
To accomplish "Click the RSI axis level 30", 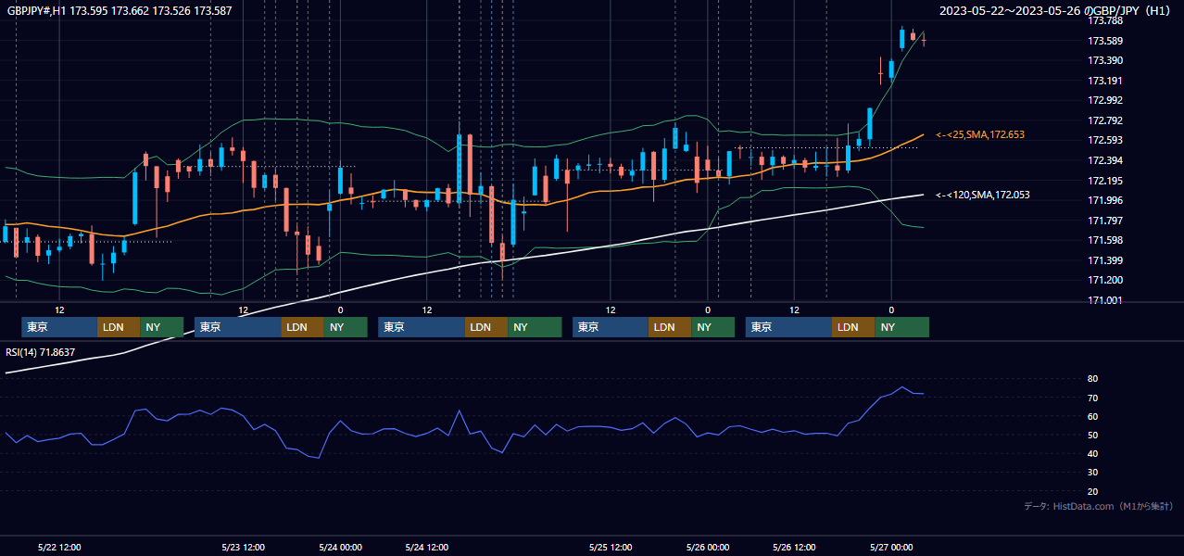I will coord(1092,473).
